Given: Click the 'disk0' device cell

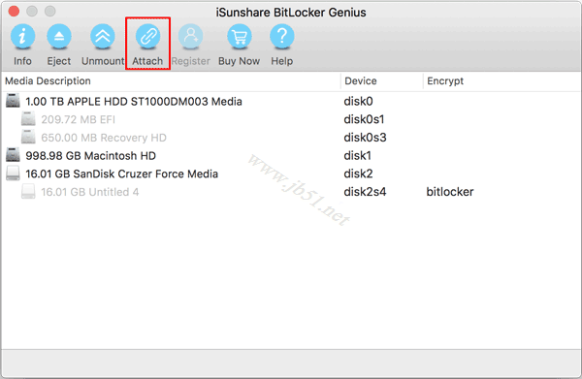Looking at the screenshot, I should (358, 101).
